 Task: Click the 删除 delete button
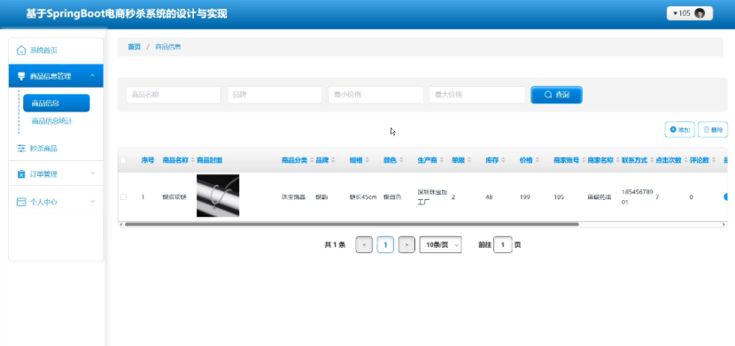[713, 130]
